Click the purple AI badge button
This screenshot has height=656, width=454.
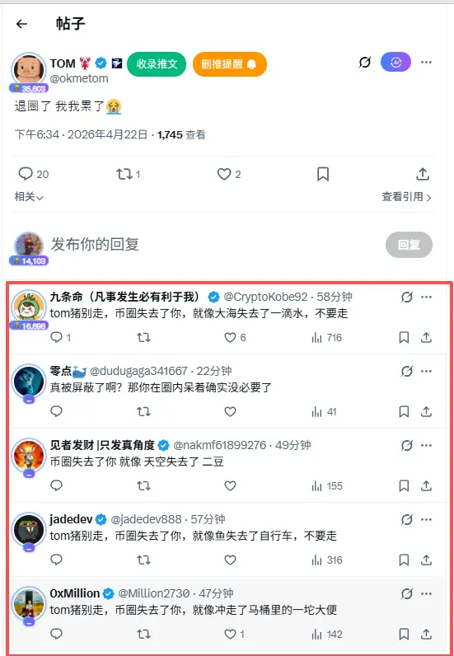click(395, 63)
